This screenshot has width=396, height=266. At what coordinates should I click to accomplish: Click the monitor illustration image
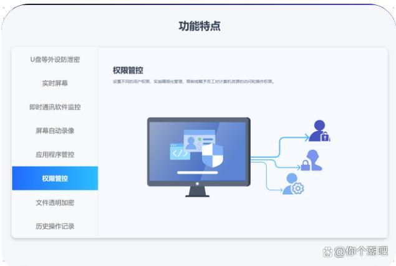click(x=199, y=157)
